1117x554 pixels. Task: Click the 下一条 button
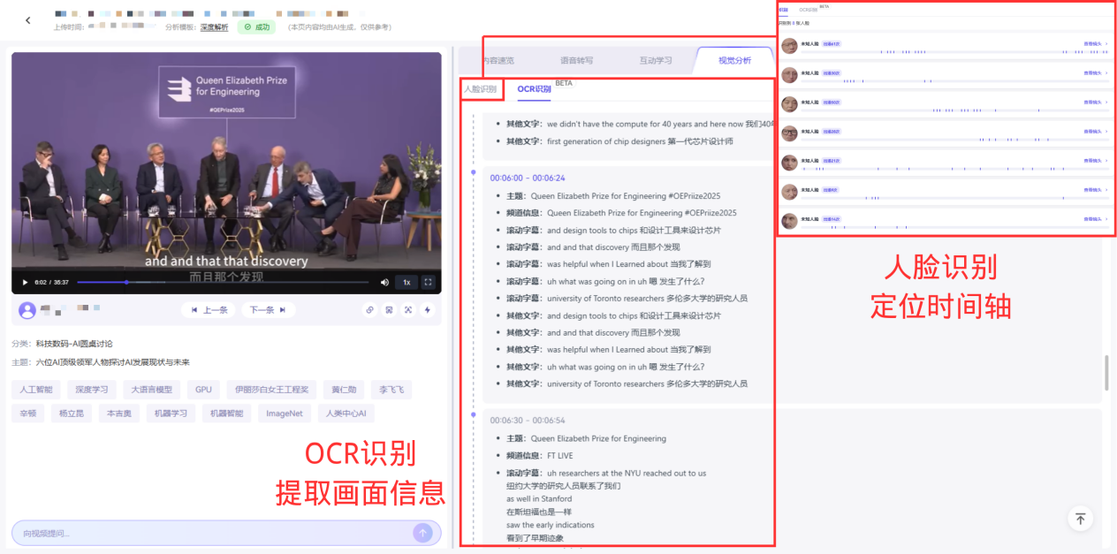tap(267, 309)
